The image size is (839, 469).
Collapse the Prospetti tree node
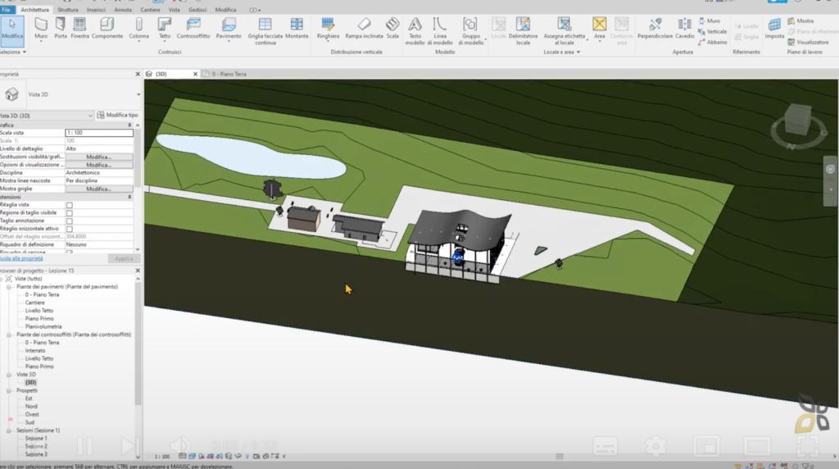click(9, 391)
